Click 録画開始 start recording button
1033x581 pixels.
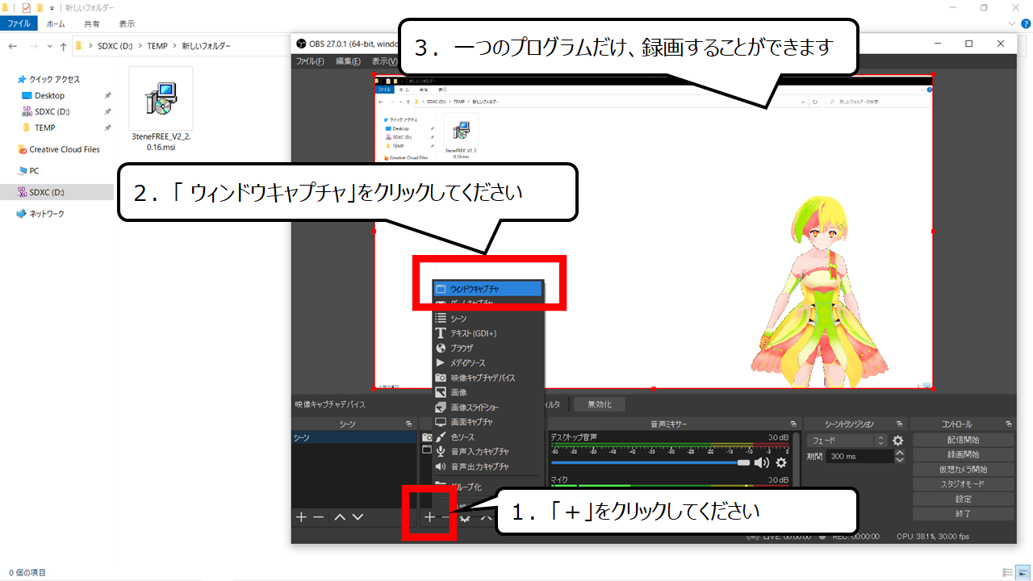pos(963,454)
